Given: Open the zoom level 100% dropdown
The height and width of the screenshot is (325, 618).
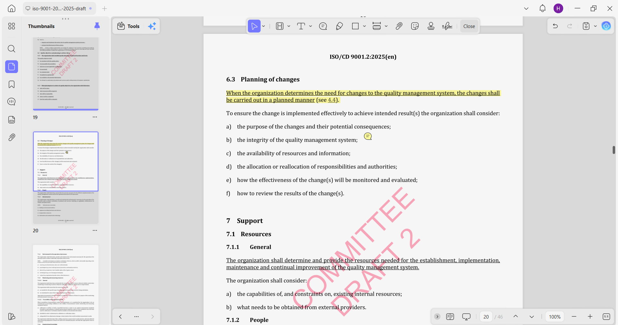Looking at the screenshot, I should pyautogui.click(x=555, y=317).
